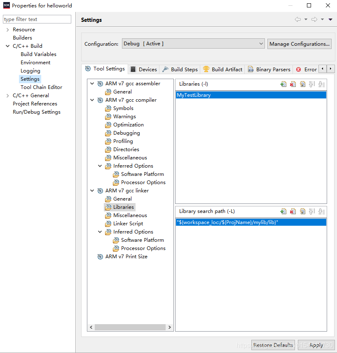
Task: Open Project References page
Action: coord(35,104)
